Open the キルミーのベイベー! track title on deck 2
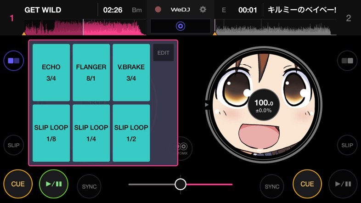Viewport: 361px width, 203px height. pos(302,10)
